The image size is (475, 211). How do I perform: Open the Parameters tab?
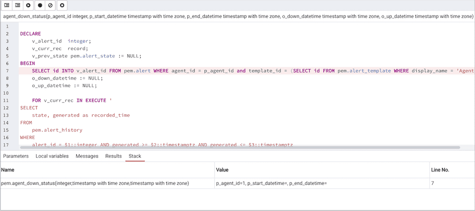[x=16, y=156]
